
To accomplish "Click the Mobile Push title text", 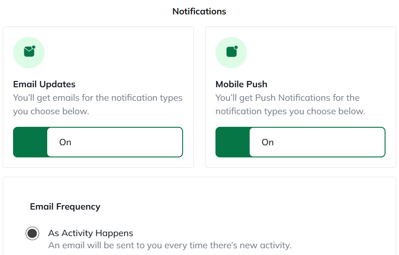I will (x=241, y=84).
